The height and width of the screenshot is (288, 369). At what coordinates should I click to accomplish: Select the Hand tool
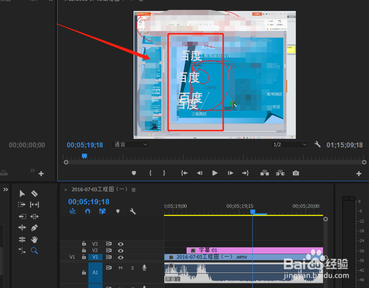pyautogui.click(x=34, y=240)
